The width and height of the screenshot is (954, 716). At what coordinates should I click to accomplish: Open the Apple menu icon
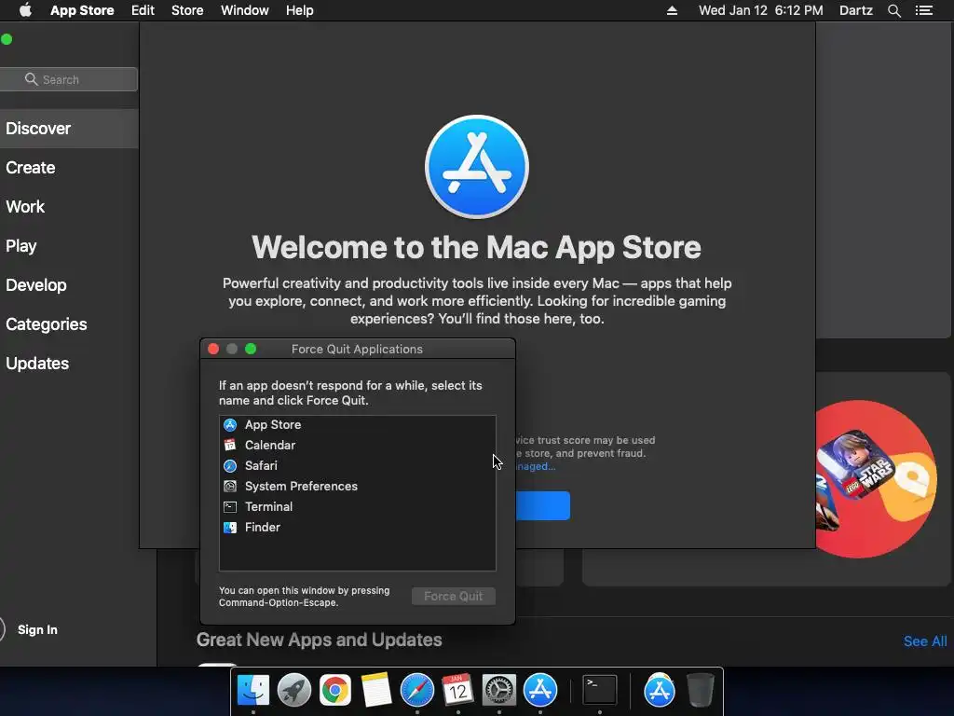coord(25,10)
